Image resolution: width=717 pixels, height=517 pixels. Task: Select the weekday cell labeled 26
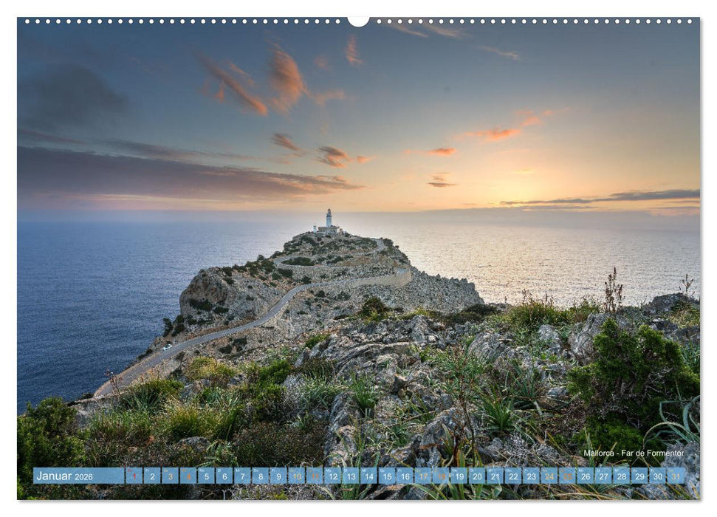pos(586,479)
